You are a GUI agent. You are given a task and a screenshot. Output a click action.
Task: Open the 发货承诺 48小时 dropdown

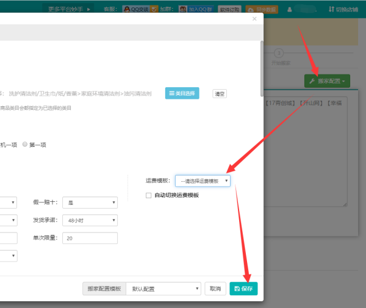click(x=89, y=220)
